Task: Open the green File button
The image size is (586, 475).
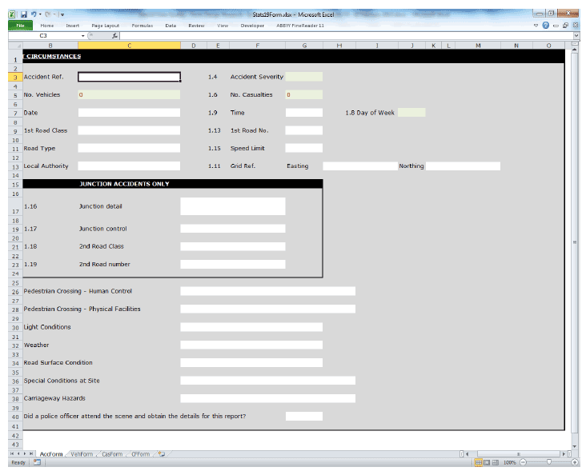Action: [x=19, y=26]
